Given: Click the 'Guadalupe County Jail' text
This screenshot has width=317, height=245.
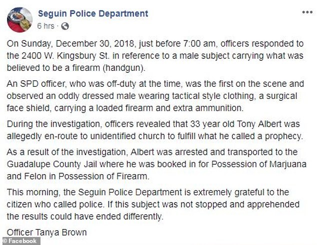Looking at the screenshot, I should [52, 164].
